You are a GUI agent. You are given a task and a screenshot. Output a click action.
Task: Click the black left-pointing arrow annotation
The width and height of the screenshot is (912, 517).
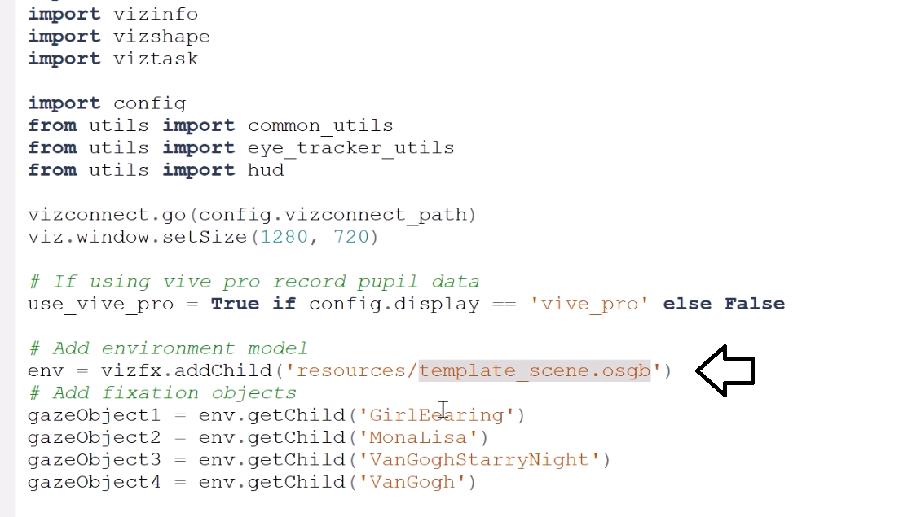pyautogui.click(x=725, y=370)
